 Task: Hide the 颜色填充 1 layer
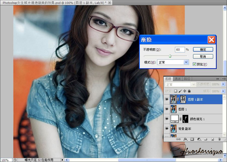pyautogui.click(x=167, y=119)
